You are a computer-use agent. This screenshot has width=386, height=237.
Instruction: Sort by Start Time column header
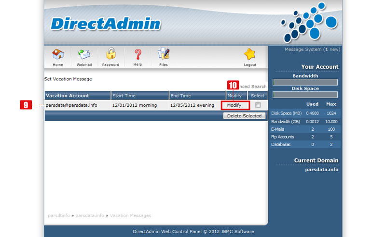click(124, 96)
